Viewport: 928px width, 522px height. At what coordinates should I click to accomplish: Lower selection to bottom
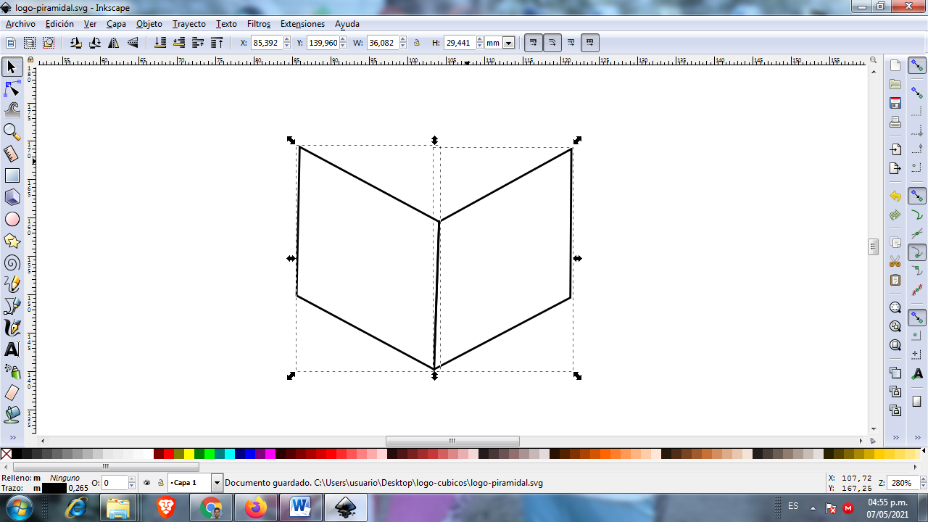point(160,43)
